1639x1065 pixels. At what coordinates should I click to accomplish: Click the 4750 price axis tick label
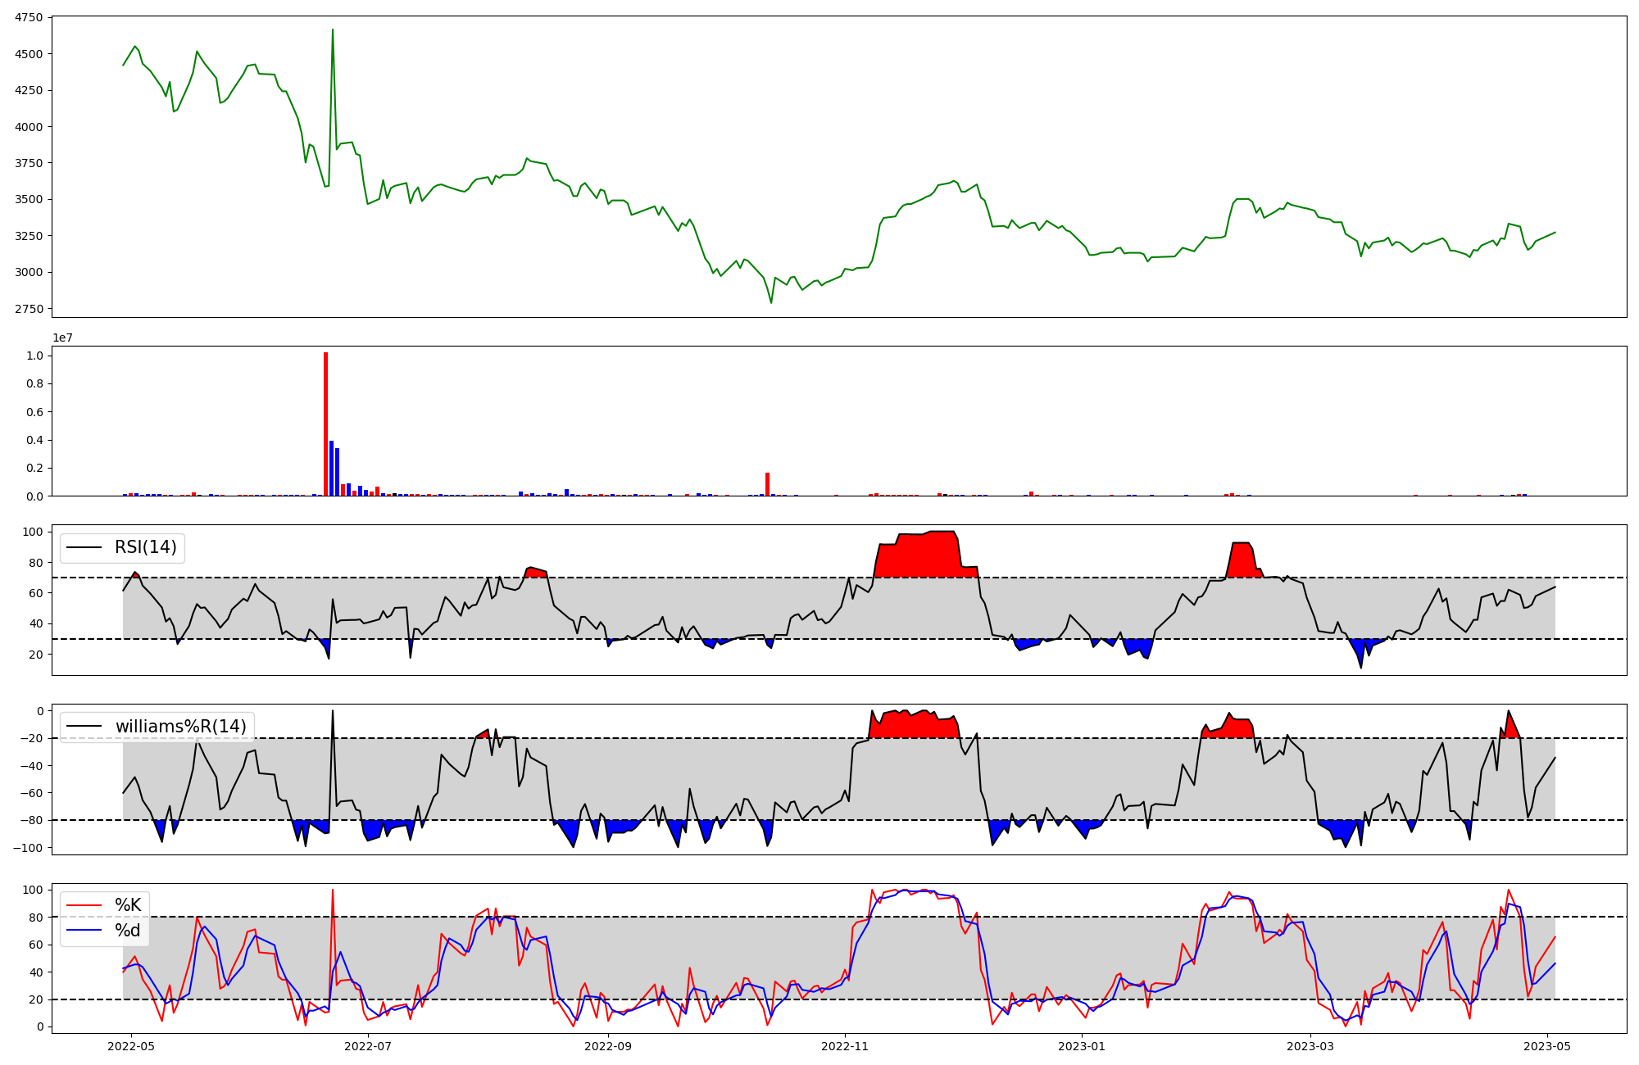coord(30,17)
